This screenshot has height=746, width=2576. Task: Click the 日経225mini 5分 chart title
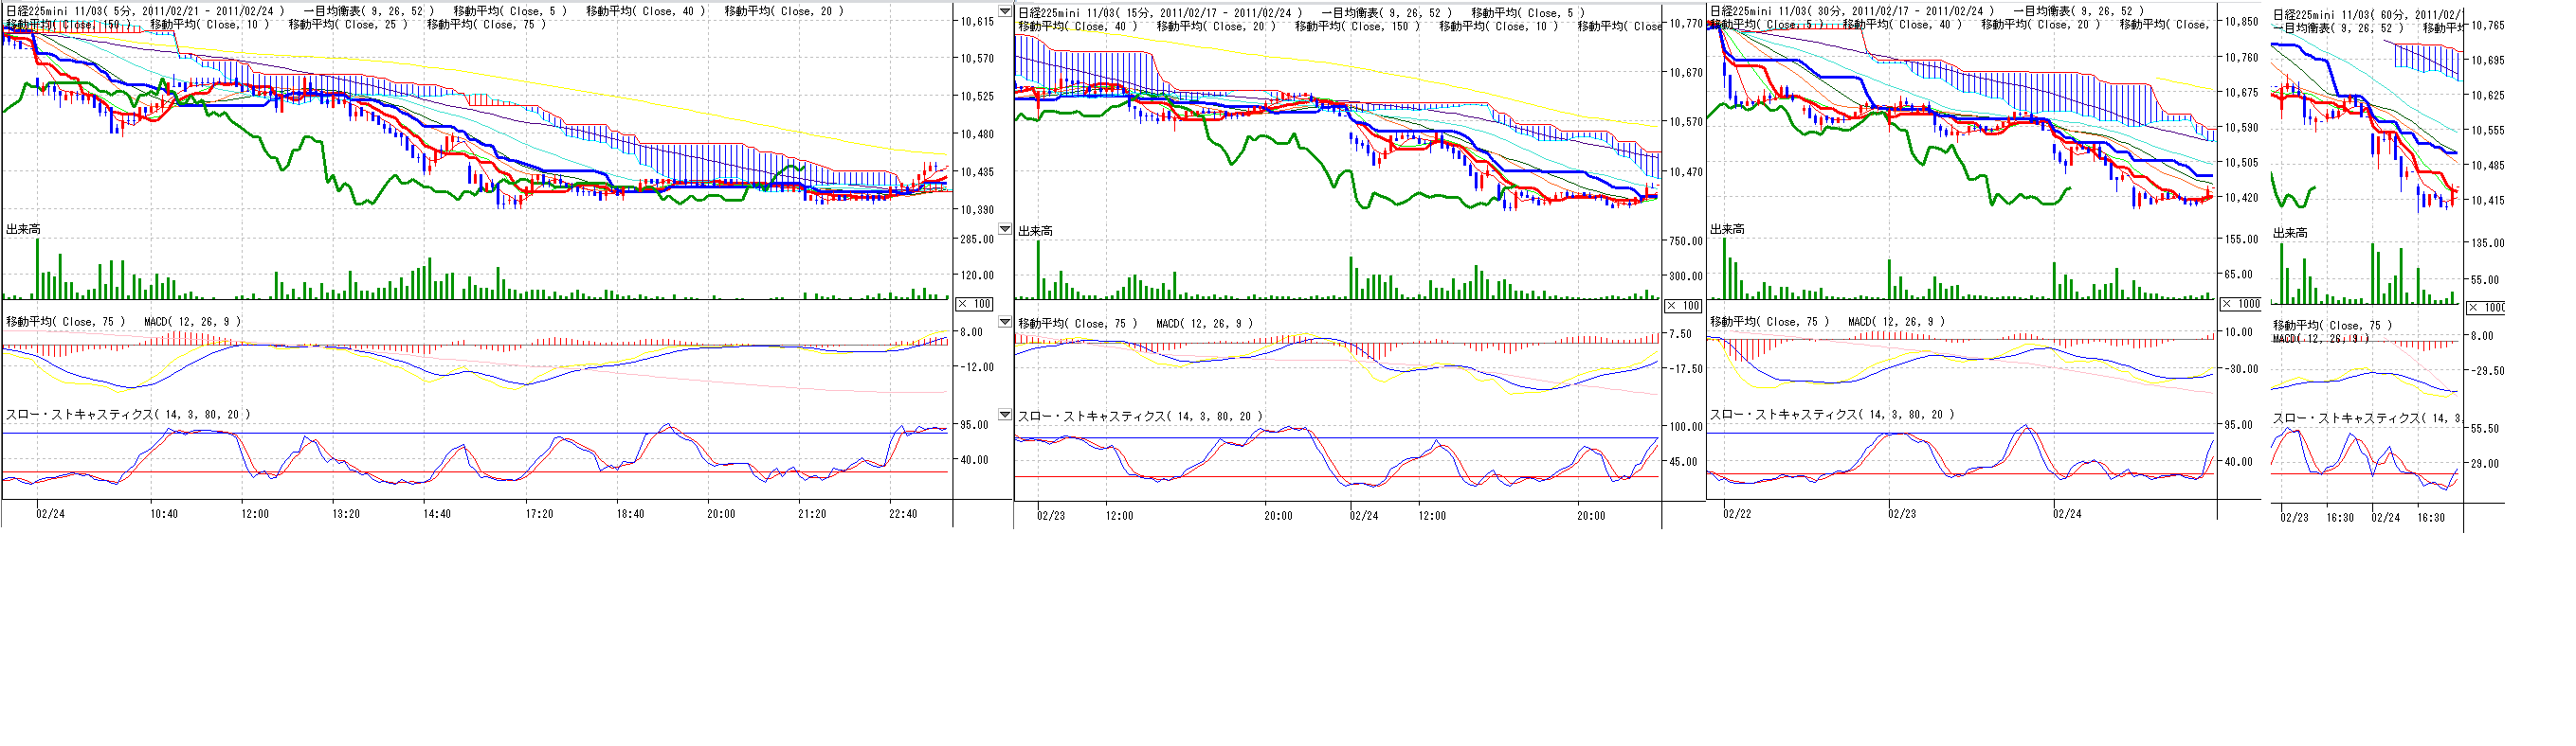[145, 11]
